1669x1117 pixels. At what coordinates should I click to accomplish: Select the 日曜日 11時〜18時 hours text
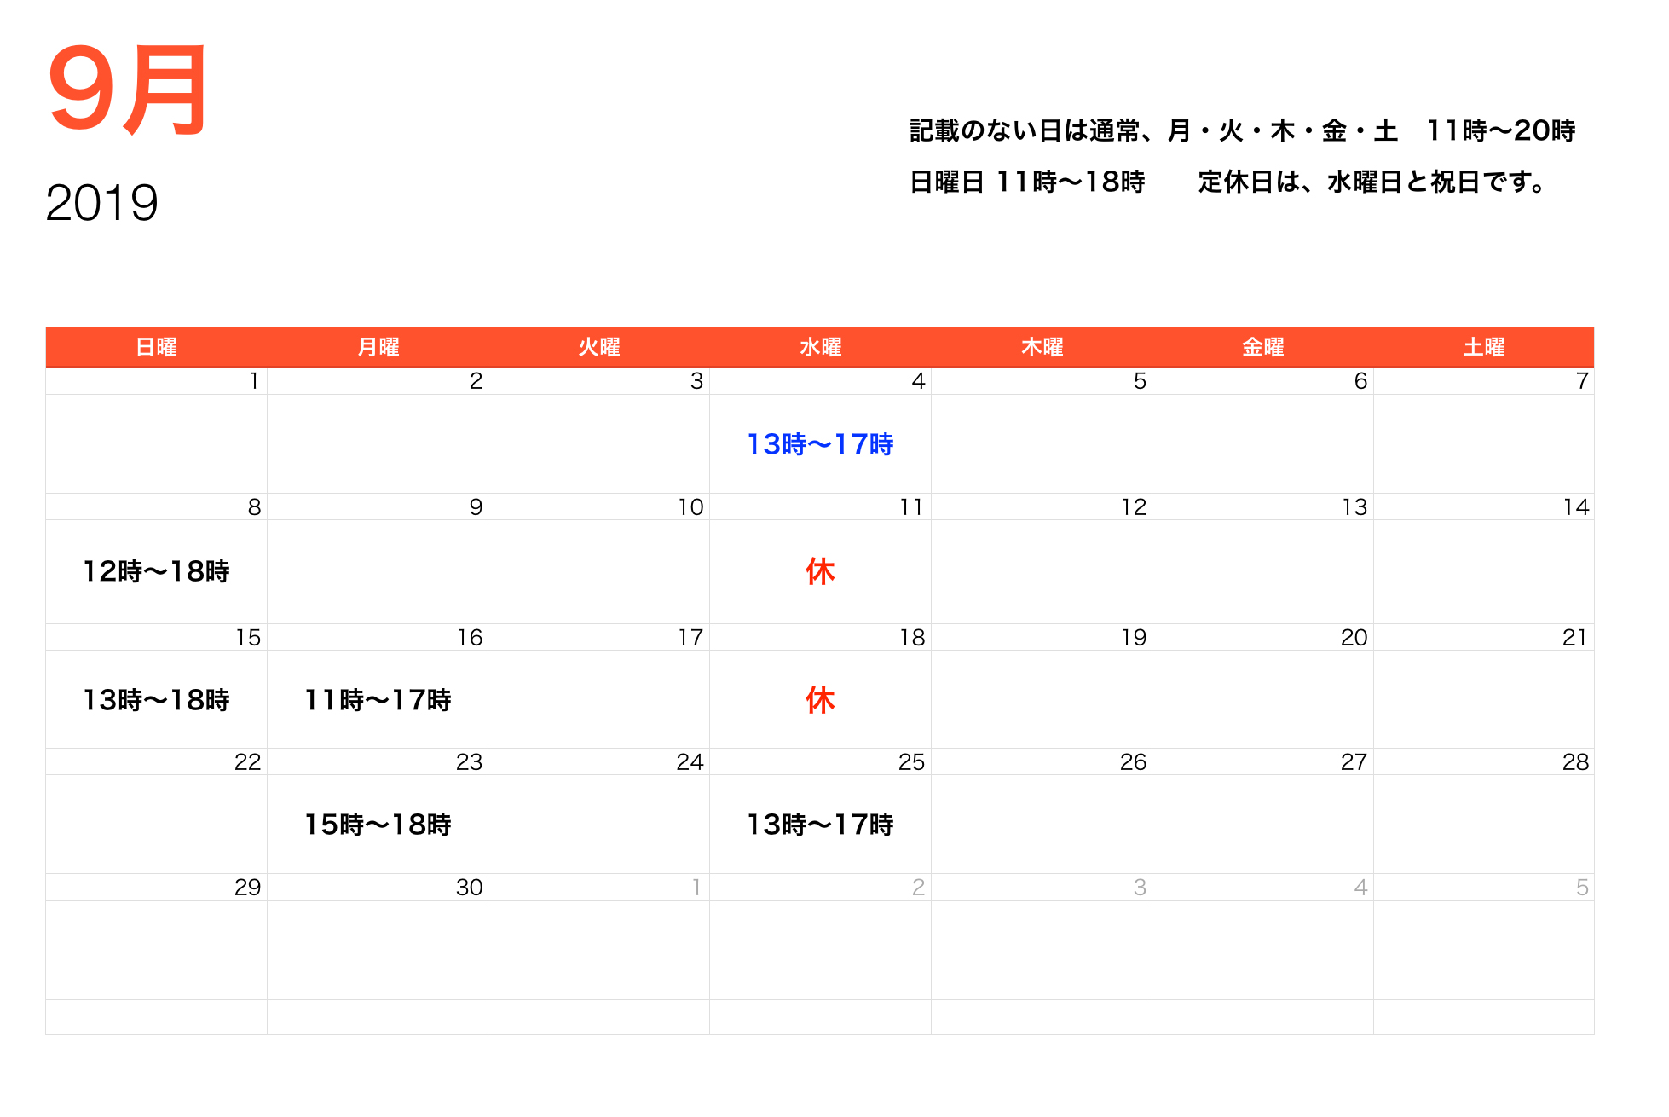click(1027, 182)
